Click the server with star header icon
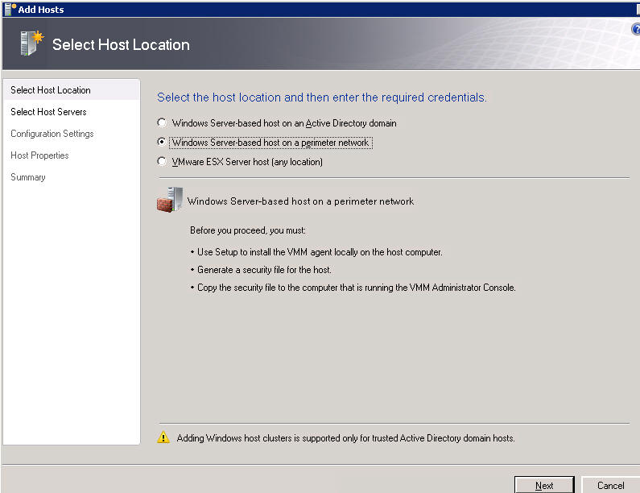640x493 pixels. coord(32,43)
